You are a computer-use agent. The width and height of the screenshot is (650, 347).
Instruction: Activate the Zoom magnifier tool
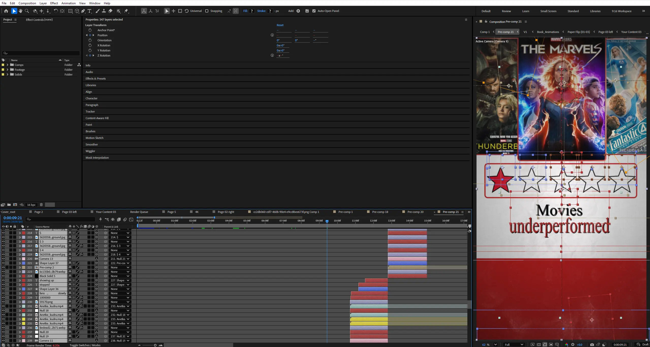[x=27, y=11]
